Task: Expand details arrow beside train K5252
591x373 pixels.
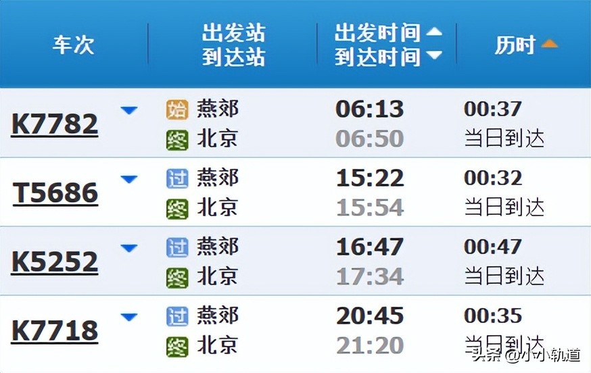Action: (x=128, y=249)
